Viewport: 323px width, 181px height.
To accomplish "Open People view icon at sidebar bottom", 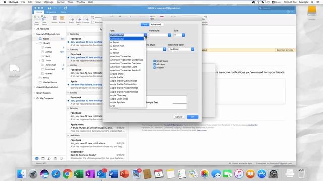I will pos(49,158).
